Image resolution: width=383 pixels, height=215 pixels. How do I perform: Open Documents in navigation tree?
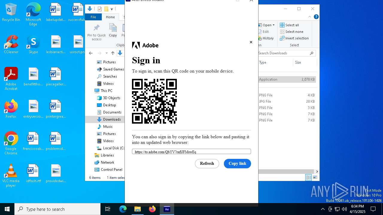[x=109, y=112]
